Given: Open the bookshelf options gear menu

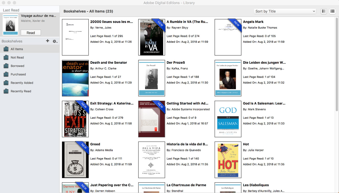Looking at the screenshot, I should coord(55,41).
